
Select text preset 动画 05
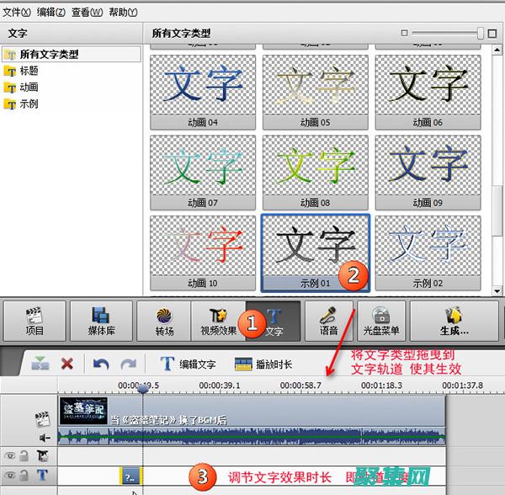pyautogui.click(x=316, y=93)
